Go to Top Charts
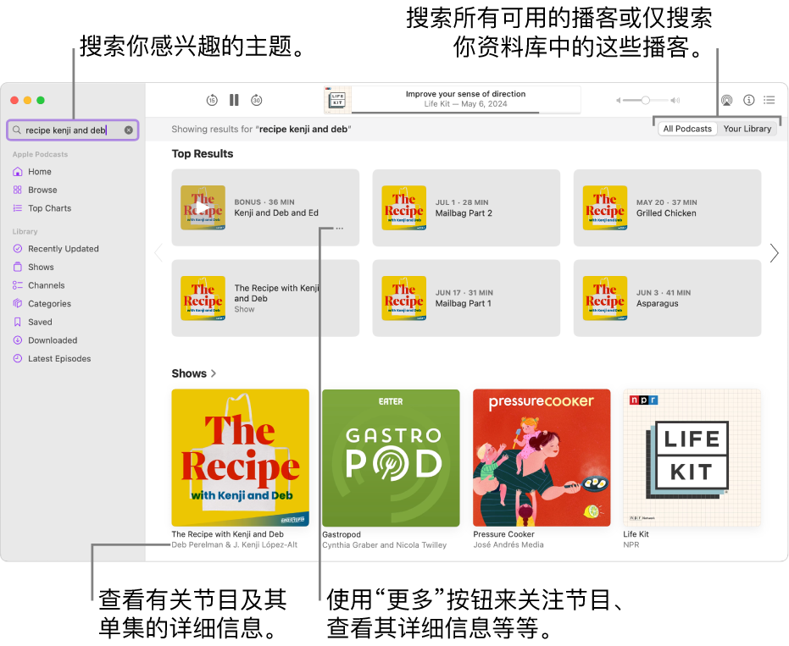Viewport: 789px width, 646px height. 49,208
